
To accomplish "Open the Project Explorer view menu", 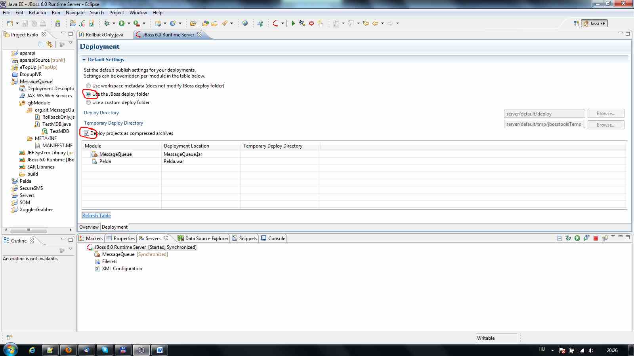I will pyautogui.click(x=71, y=43).
